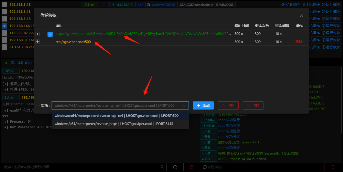Open 运行模块 for the first host
This screenshot has height=172, width=343.
[x=331, y=5]
